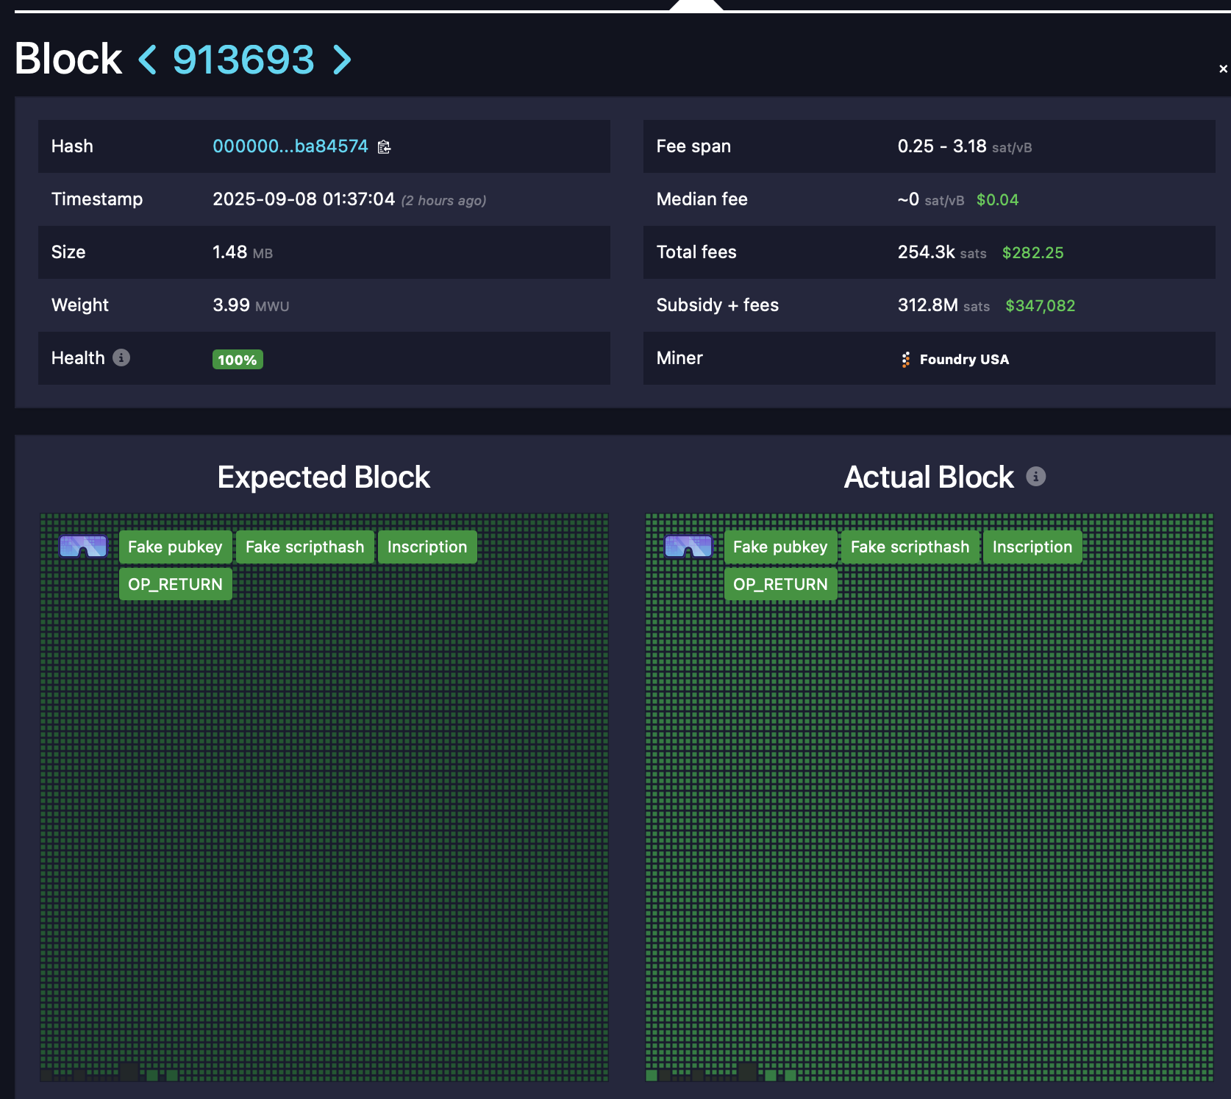This screenshot has height=1099, width=1231.
Task: Click the large dark square in Actual Block grid
Action: [747, 1071]
